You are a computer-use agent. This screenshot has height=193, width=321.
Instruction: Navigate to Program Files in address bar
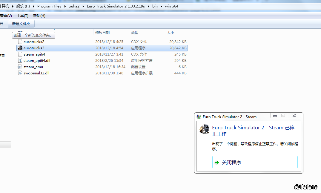49,6
